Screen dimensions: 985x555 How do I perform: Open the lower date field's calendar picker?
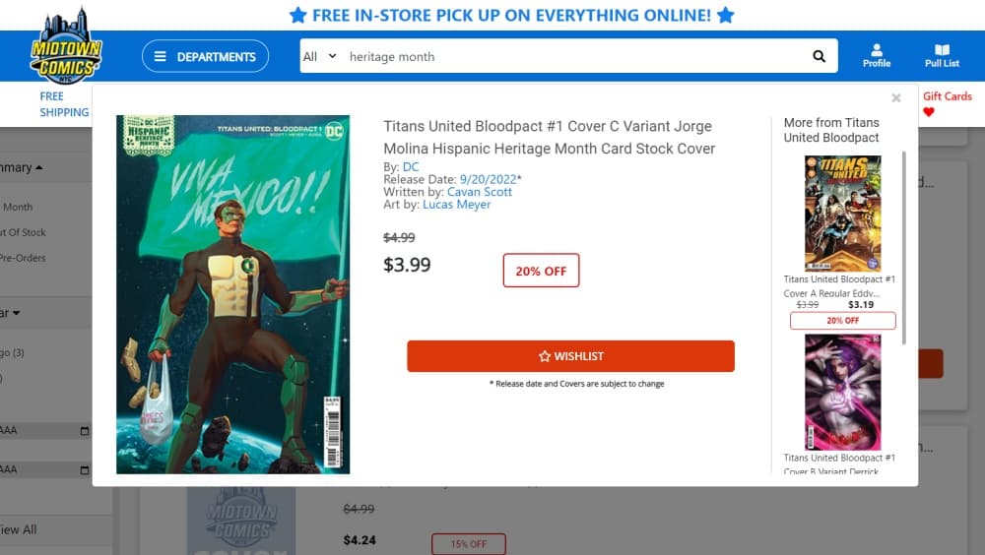click(x=85, y=469)
